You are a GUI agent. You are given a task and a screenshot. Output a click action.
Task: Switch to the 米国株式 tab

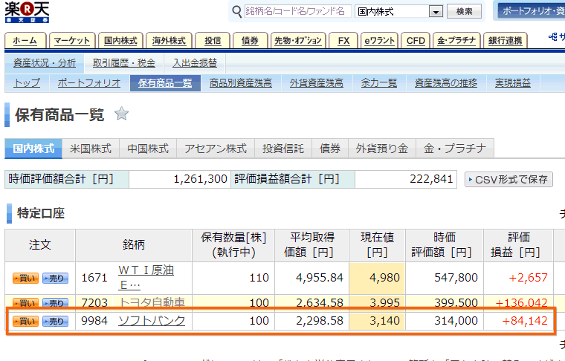(90, 149)
